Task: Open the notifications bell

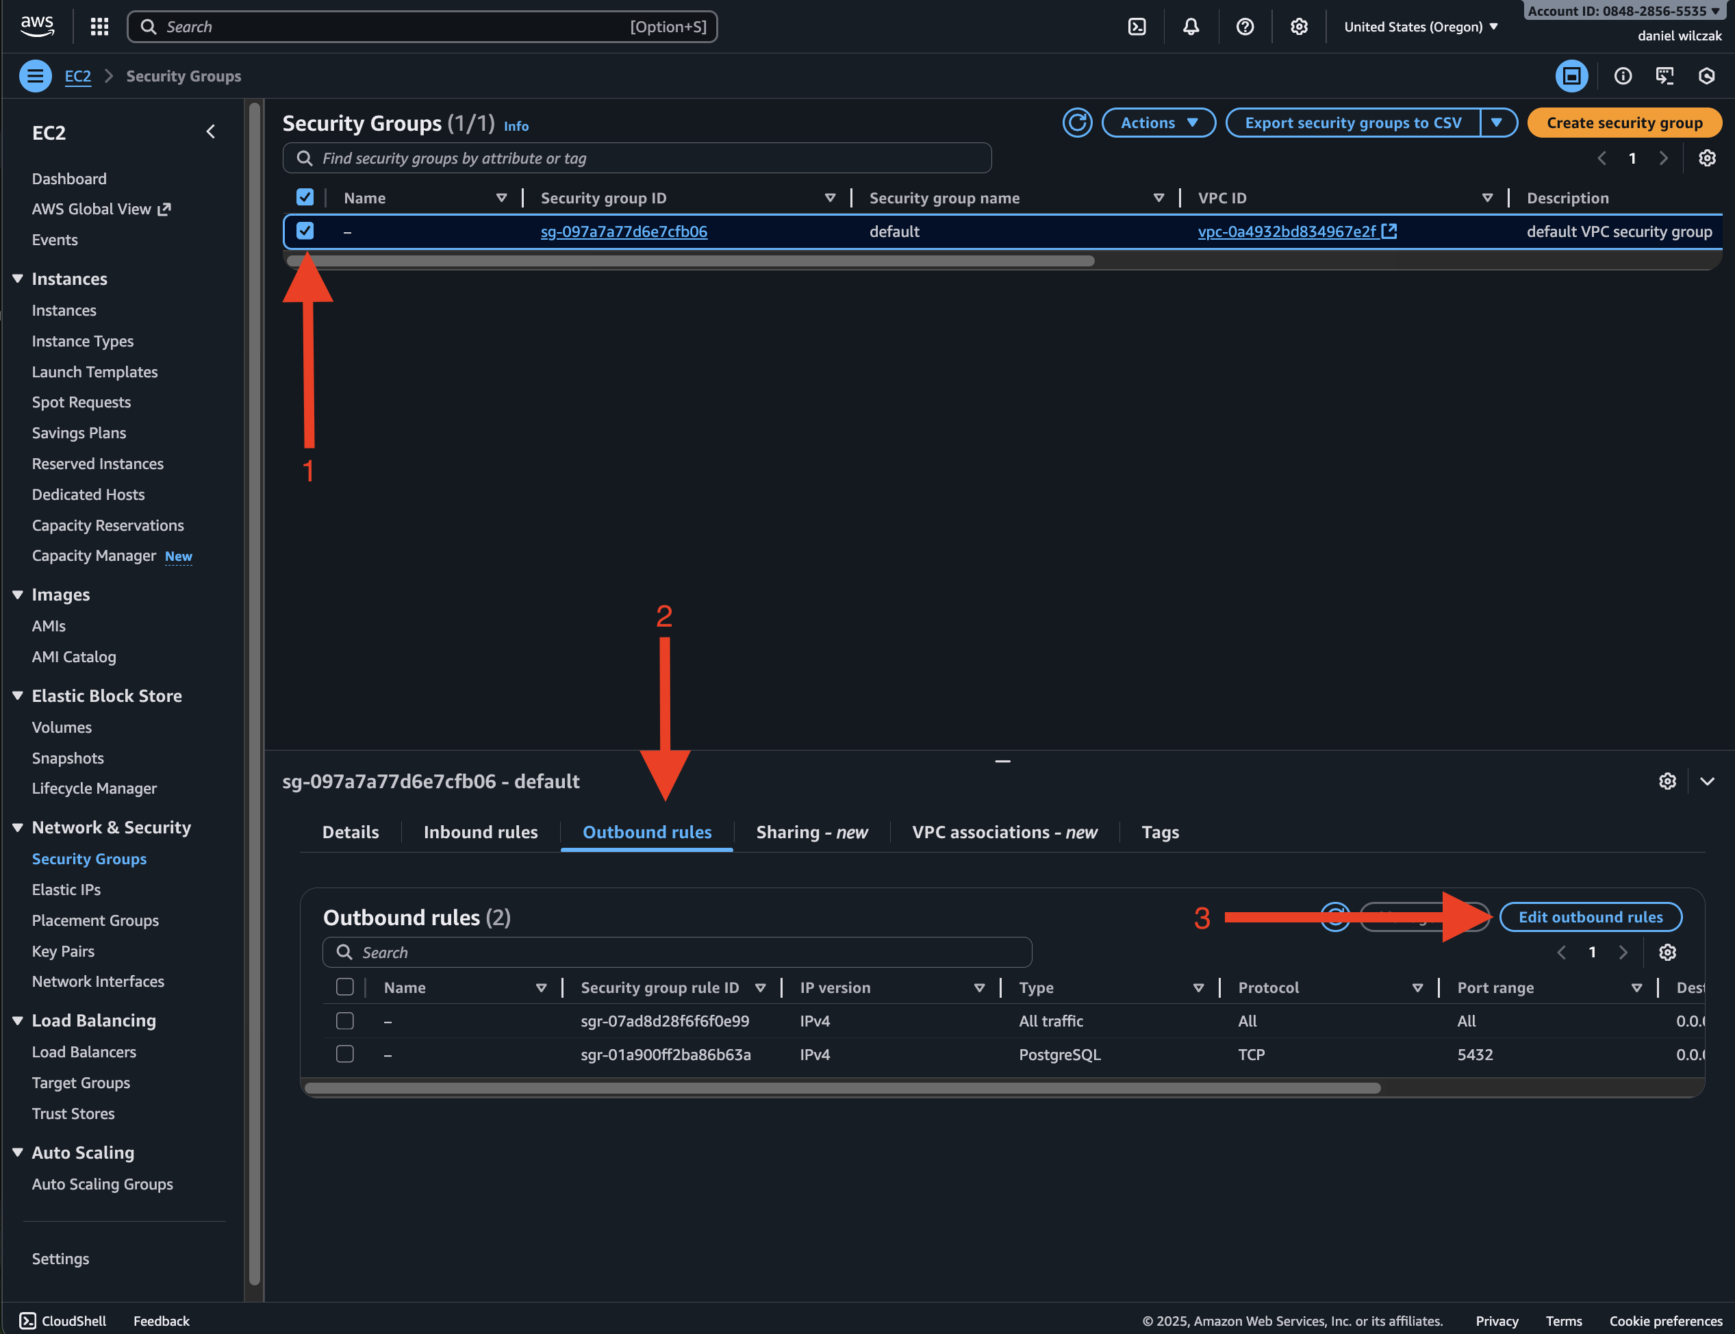Action: click(x=1191, y=27)
